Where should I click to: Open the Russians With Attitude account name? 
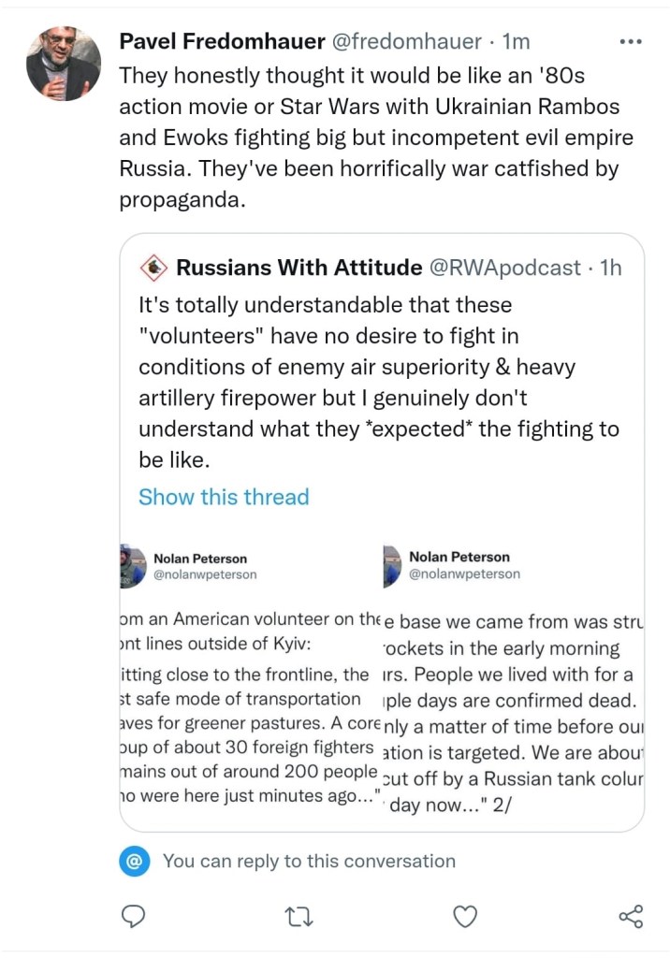[299, 269]
